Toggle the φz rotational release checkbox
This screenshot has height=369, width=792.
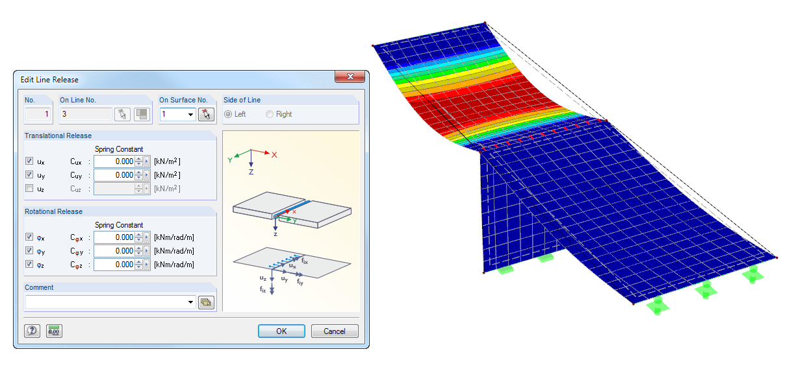click(29, 265)
